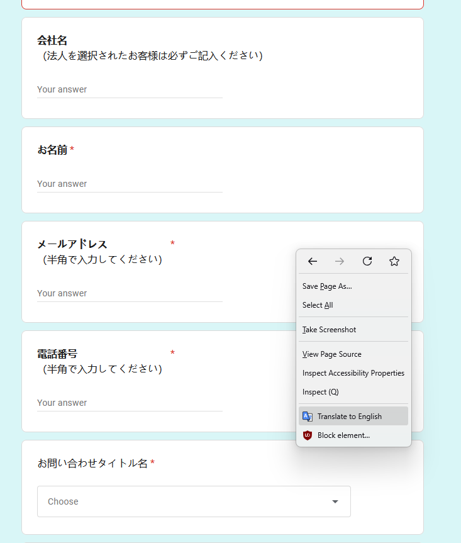Click (半角で入力してください) under メールアドレス
Viewport: 461px width, 543px height.
[x=102, y=259]
